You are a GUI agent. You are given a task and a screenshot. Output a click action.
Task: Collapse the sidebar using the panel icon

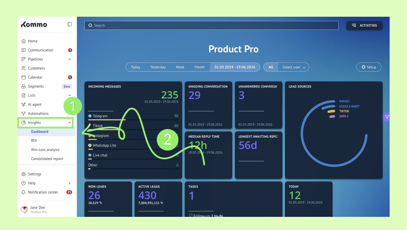[x=70, y=24]
